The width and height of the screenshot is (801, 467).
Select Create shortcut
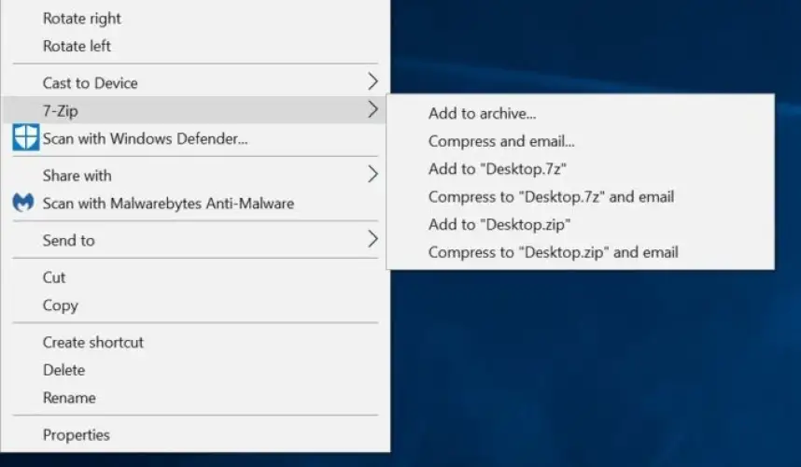[x=93, y=342]
